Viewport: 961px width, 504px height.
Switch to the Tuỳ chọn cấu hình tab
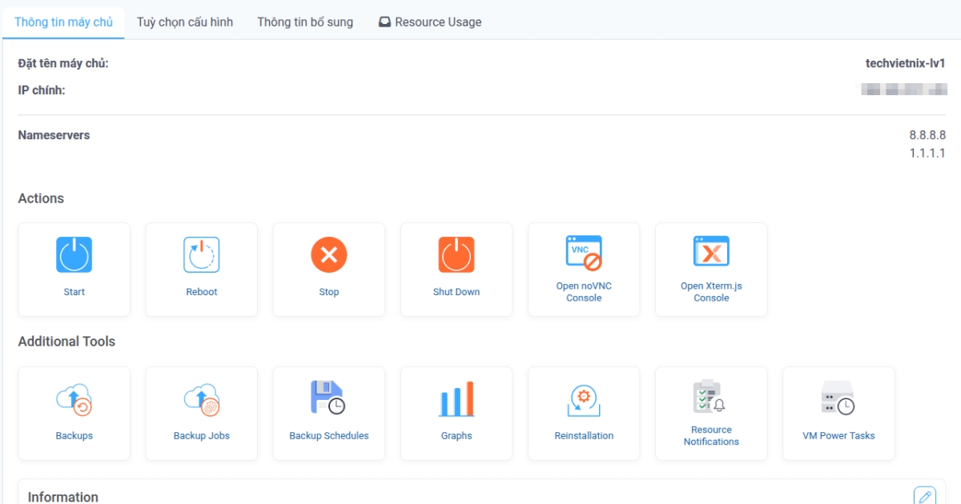point(185,22)
